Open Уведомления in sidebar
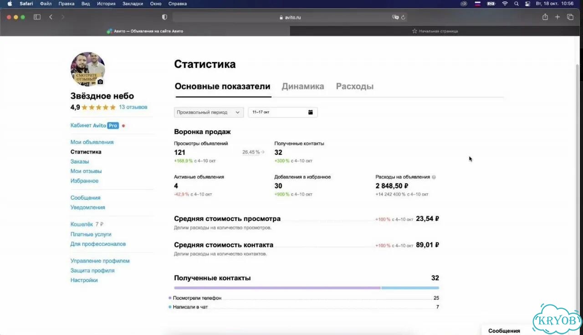This screenshot has height=335, width=583. coord(88,207)
